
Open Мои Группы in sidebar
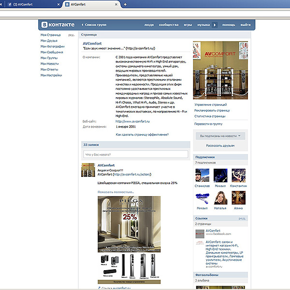49,58
